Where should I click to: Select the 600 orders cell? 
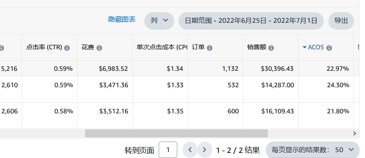click(x=215, y=115)
